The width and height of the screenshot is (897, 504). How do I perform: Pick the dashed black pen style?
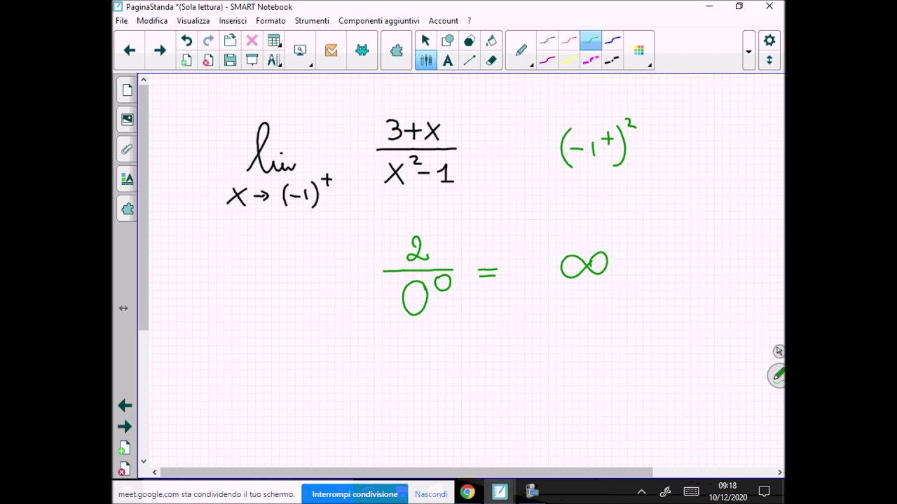[612, 60]
